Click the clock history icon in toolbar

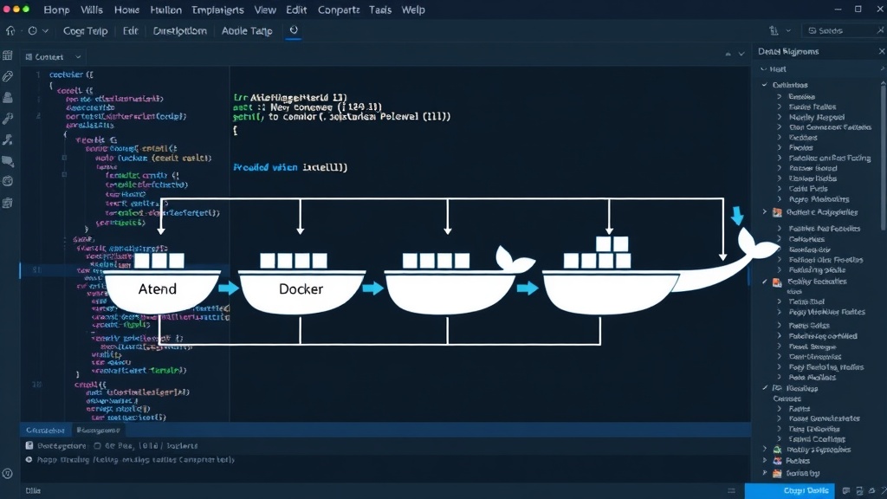(33, 31)
